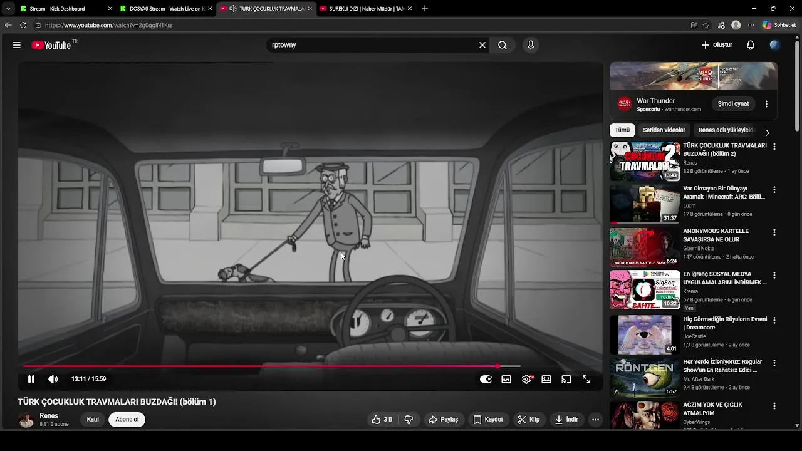Switch to theater mode

click(x=546, y=379)
